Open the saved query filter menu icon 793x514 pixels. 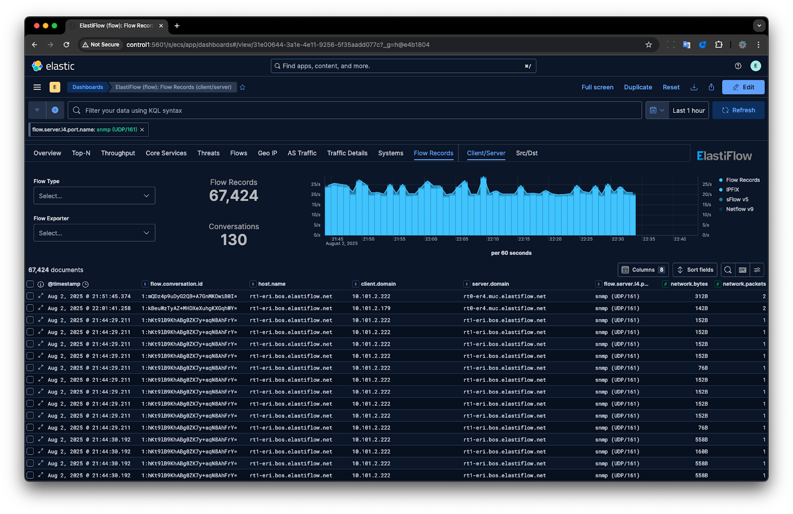coord(37,110)
